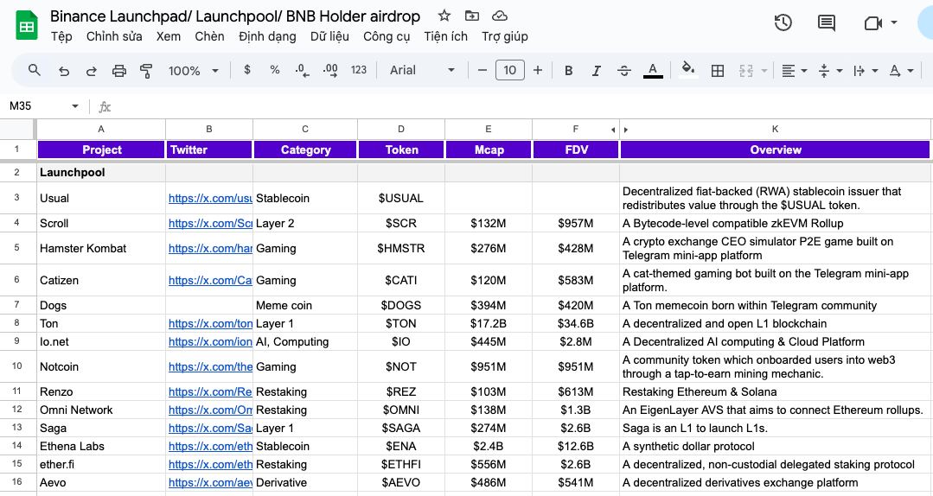Decrease decimal places
Screen dimensions: 933x496
[x=302, y=71]
